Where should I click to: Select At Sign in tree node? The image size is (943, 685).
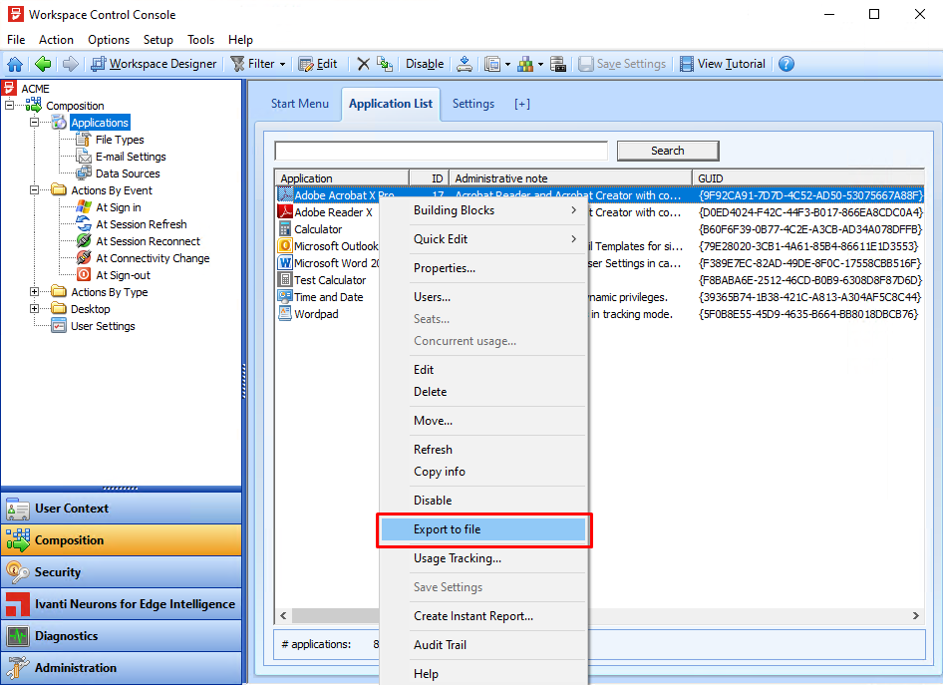tap(119, 207)
